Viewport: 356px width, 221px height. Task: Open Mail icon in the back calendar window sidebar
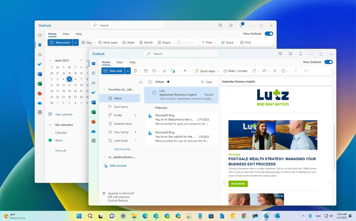pos(40,35)
